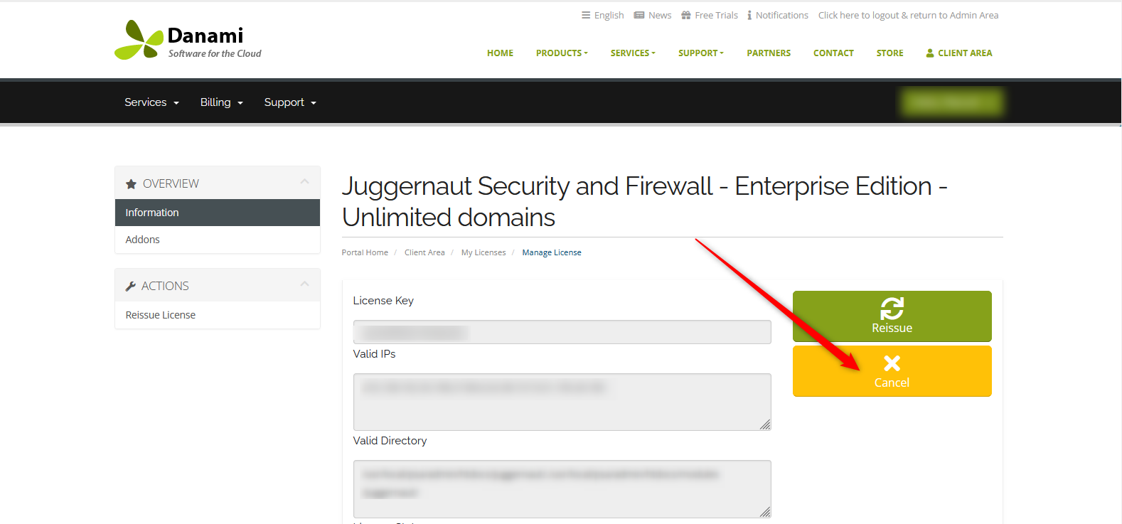Expand the Billing menu in the black bar
Screen dimensions: 1122x524
tap(222, 102)
